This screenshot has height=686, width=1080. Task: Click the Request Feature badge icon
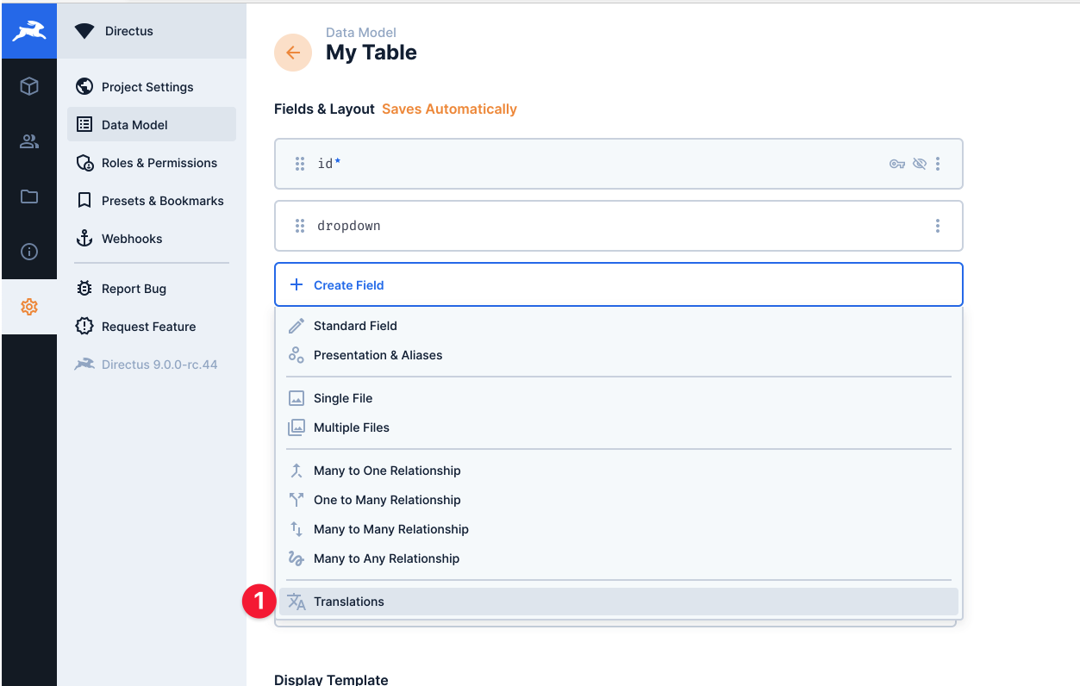click(84, 327)
